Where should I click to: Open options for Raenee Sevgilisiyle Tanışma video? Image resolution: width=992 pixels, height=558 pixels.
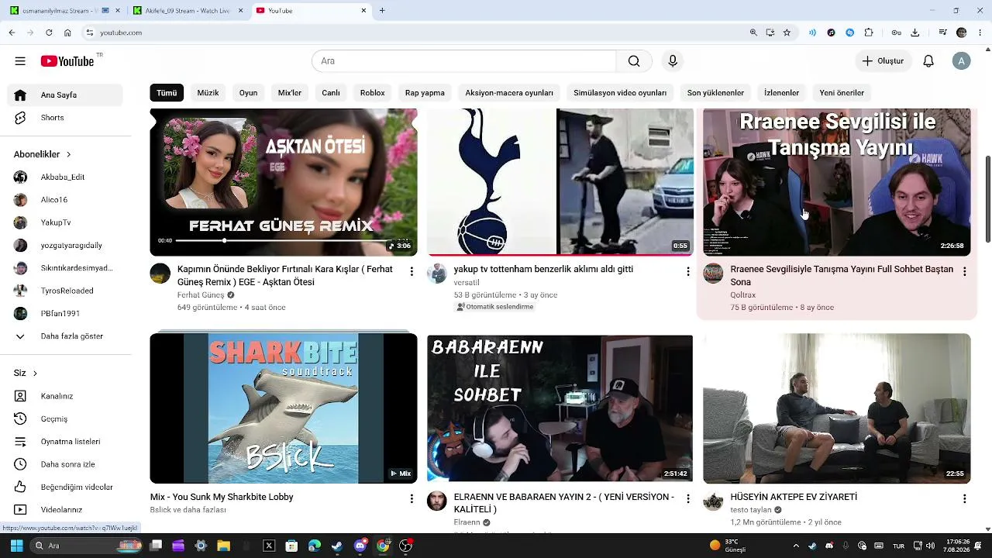tap(964, 271)
